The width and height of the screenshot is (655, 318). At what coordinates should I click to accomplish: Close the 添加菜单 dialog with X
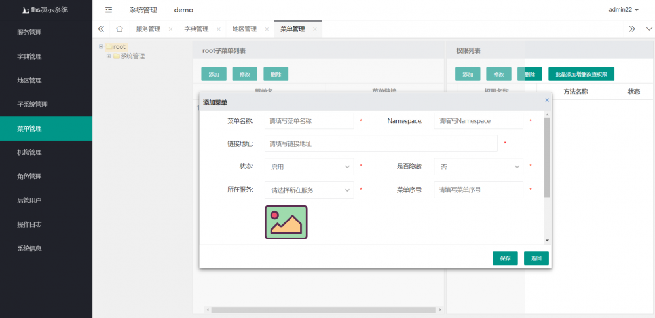point(547,100)
